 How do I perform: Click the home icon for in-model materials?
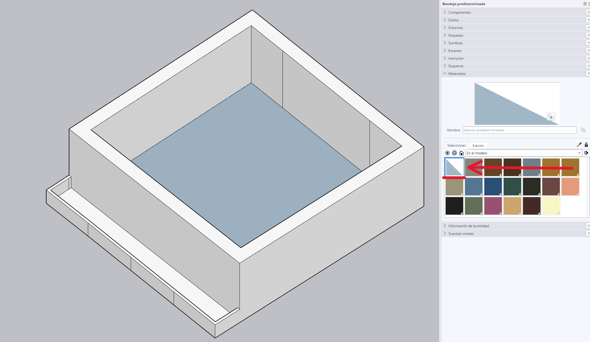tap(462, 153)
